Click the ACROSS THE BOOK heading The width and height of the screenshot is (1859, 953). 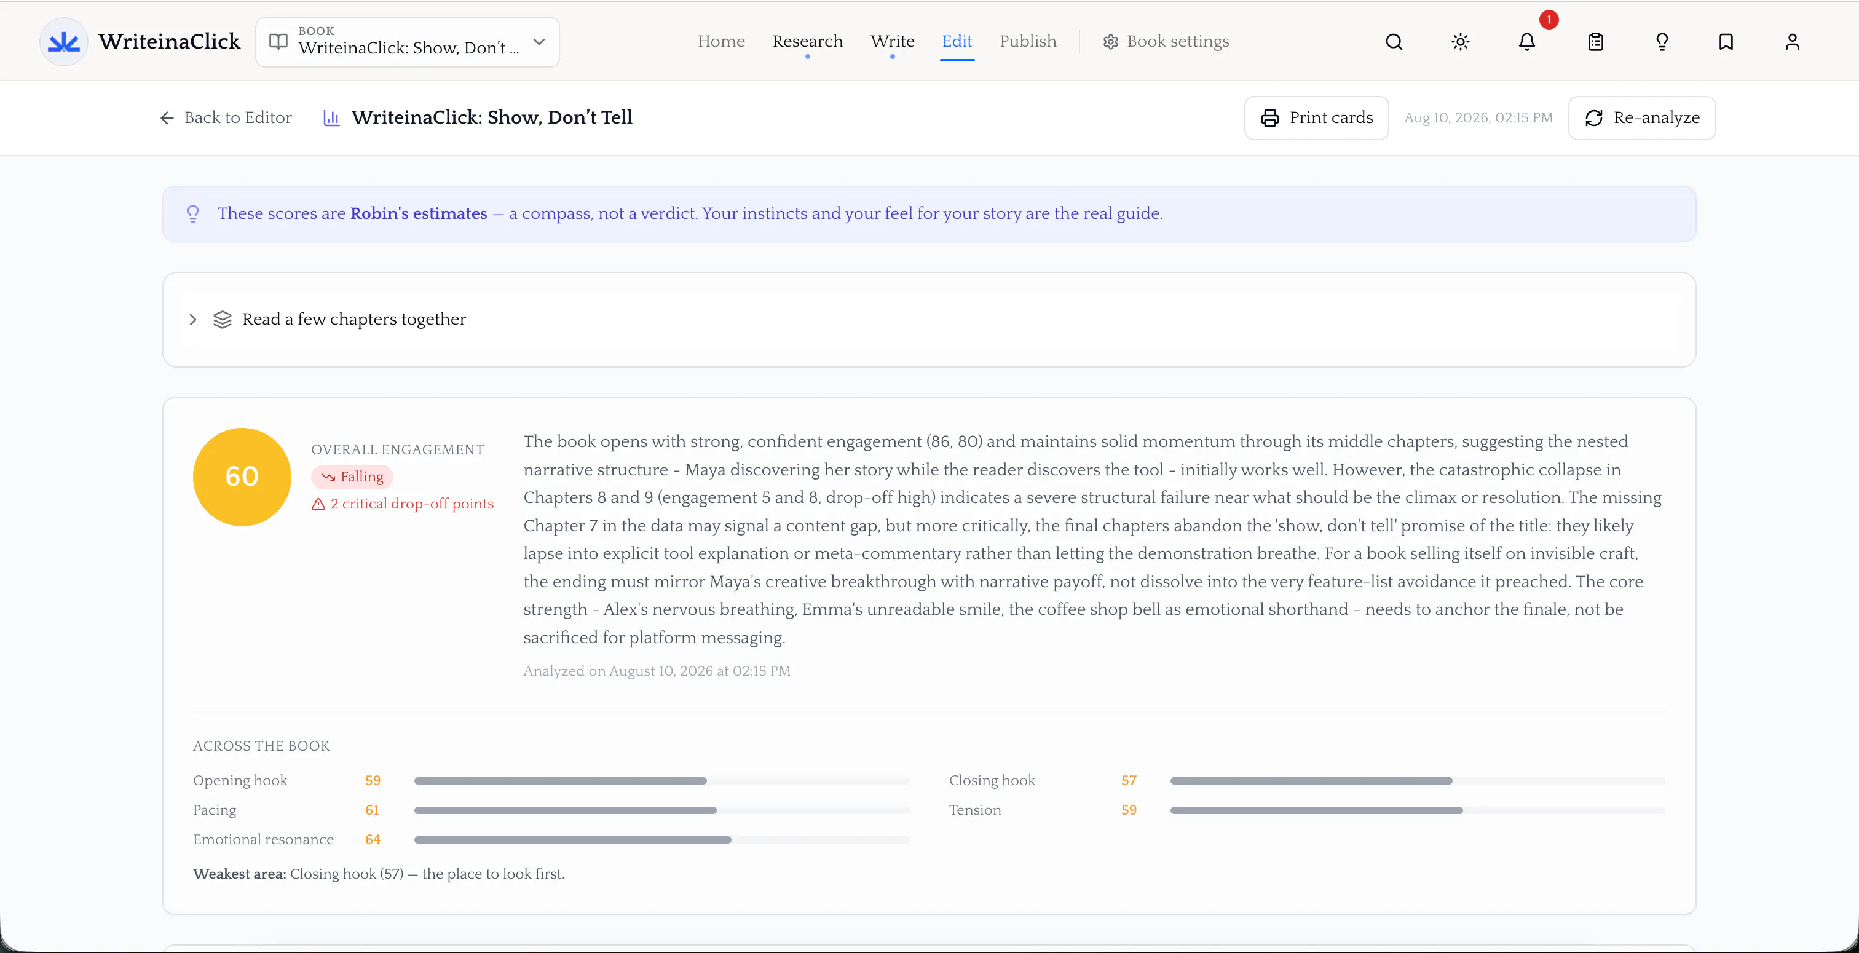tap(261, 746)
